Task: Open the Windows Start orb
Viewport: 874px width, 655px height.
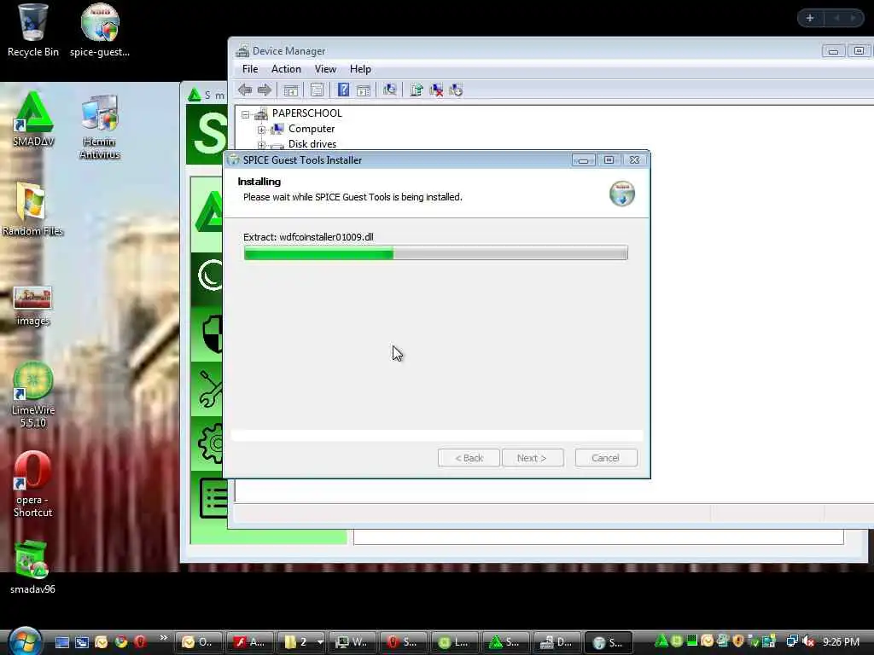Action: [x=25, y=641]
